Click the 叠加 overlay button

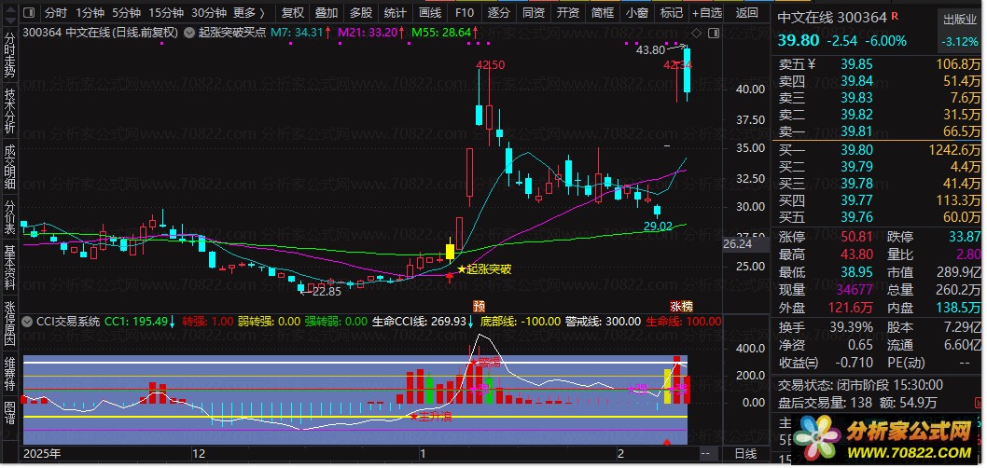tap(327, 12)
